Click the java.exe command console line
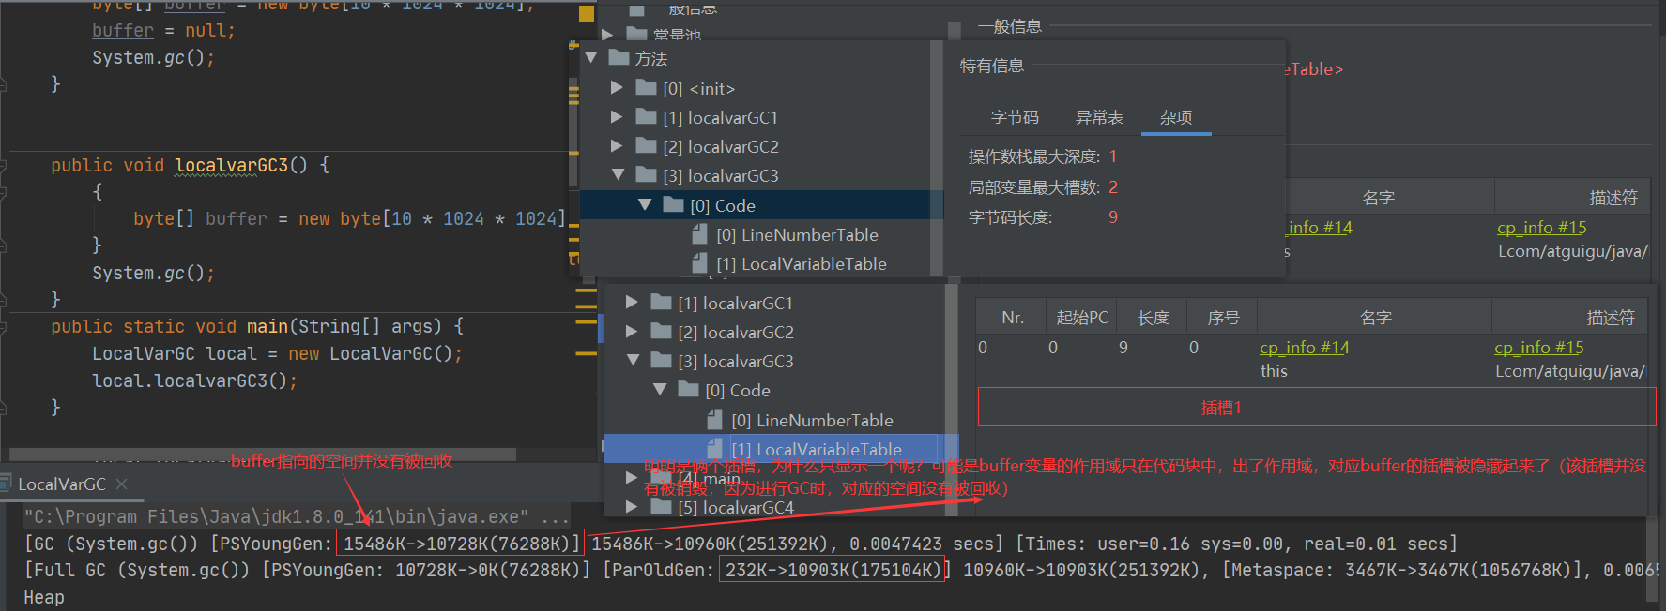Image resolution: width=1666 pixels, height=611 pixels. pyautogui.click(x=297, y=517)
